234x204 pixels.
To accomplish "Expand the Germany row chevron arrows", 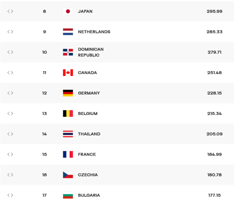I will click(10, 93).
